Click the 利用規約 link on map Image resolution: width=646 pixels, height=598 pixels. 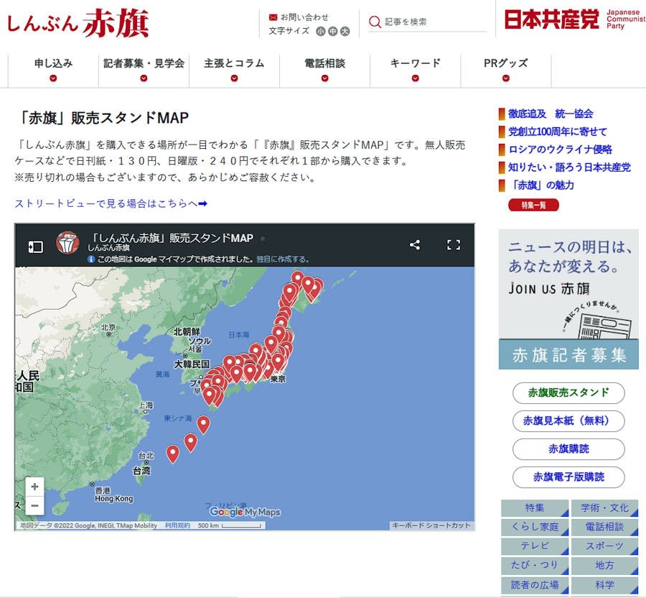pyautogui.click(x=177, y=525)
